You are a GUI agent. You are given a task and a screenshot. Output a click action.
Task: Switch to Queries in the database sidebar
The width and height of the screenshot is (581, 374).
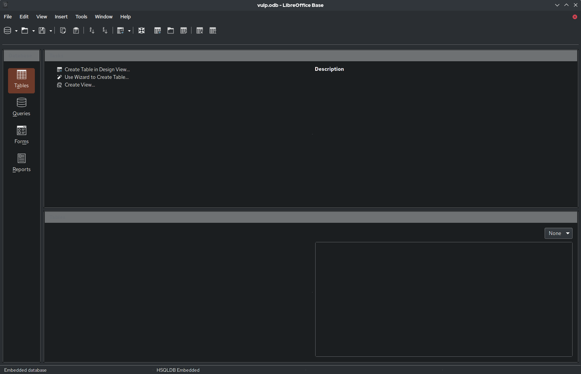(21, 107)
